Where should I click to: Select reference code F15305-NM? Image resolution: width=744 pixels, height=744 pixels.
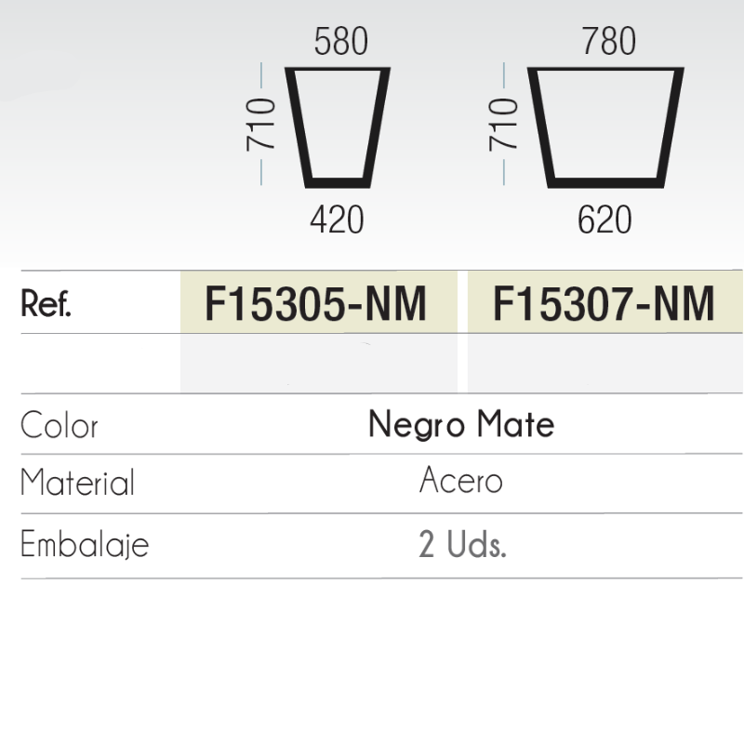click(x=316, y=304)
